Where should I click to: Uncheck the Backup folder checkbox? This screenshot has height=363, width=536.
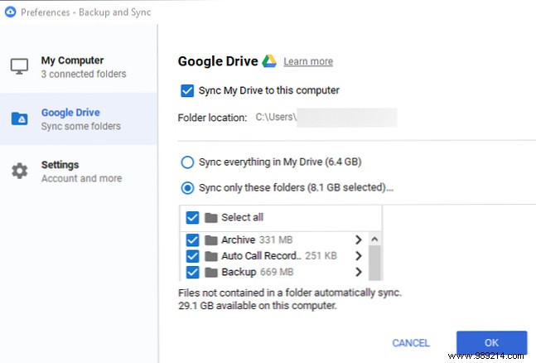tap(192, 273)
